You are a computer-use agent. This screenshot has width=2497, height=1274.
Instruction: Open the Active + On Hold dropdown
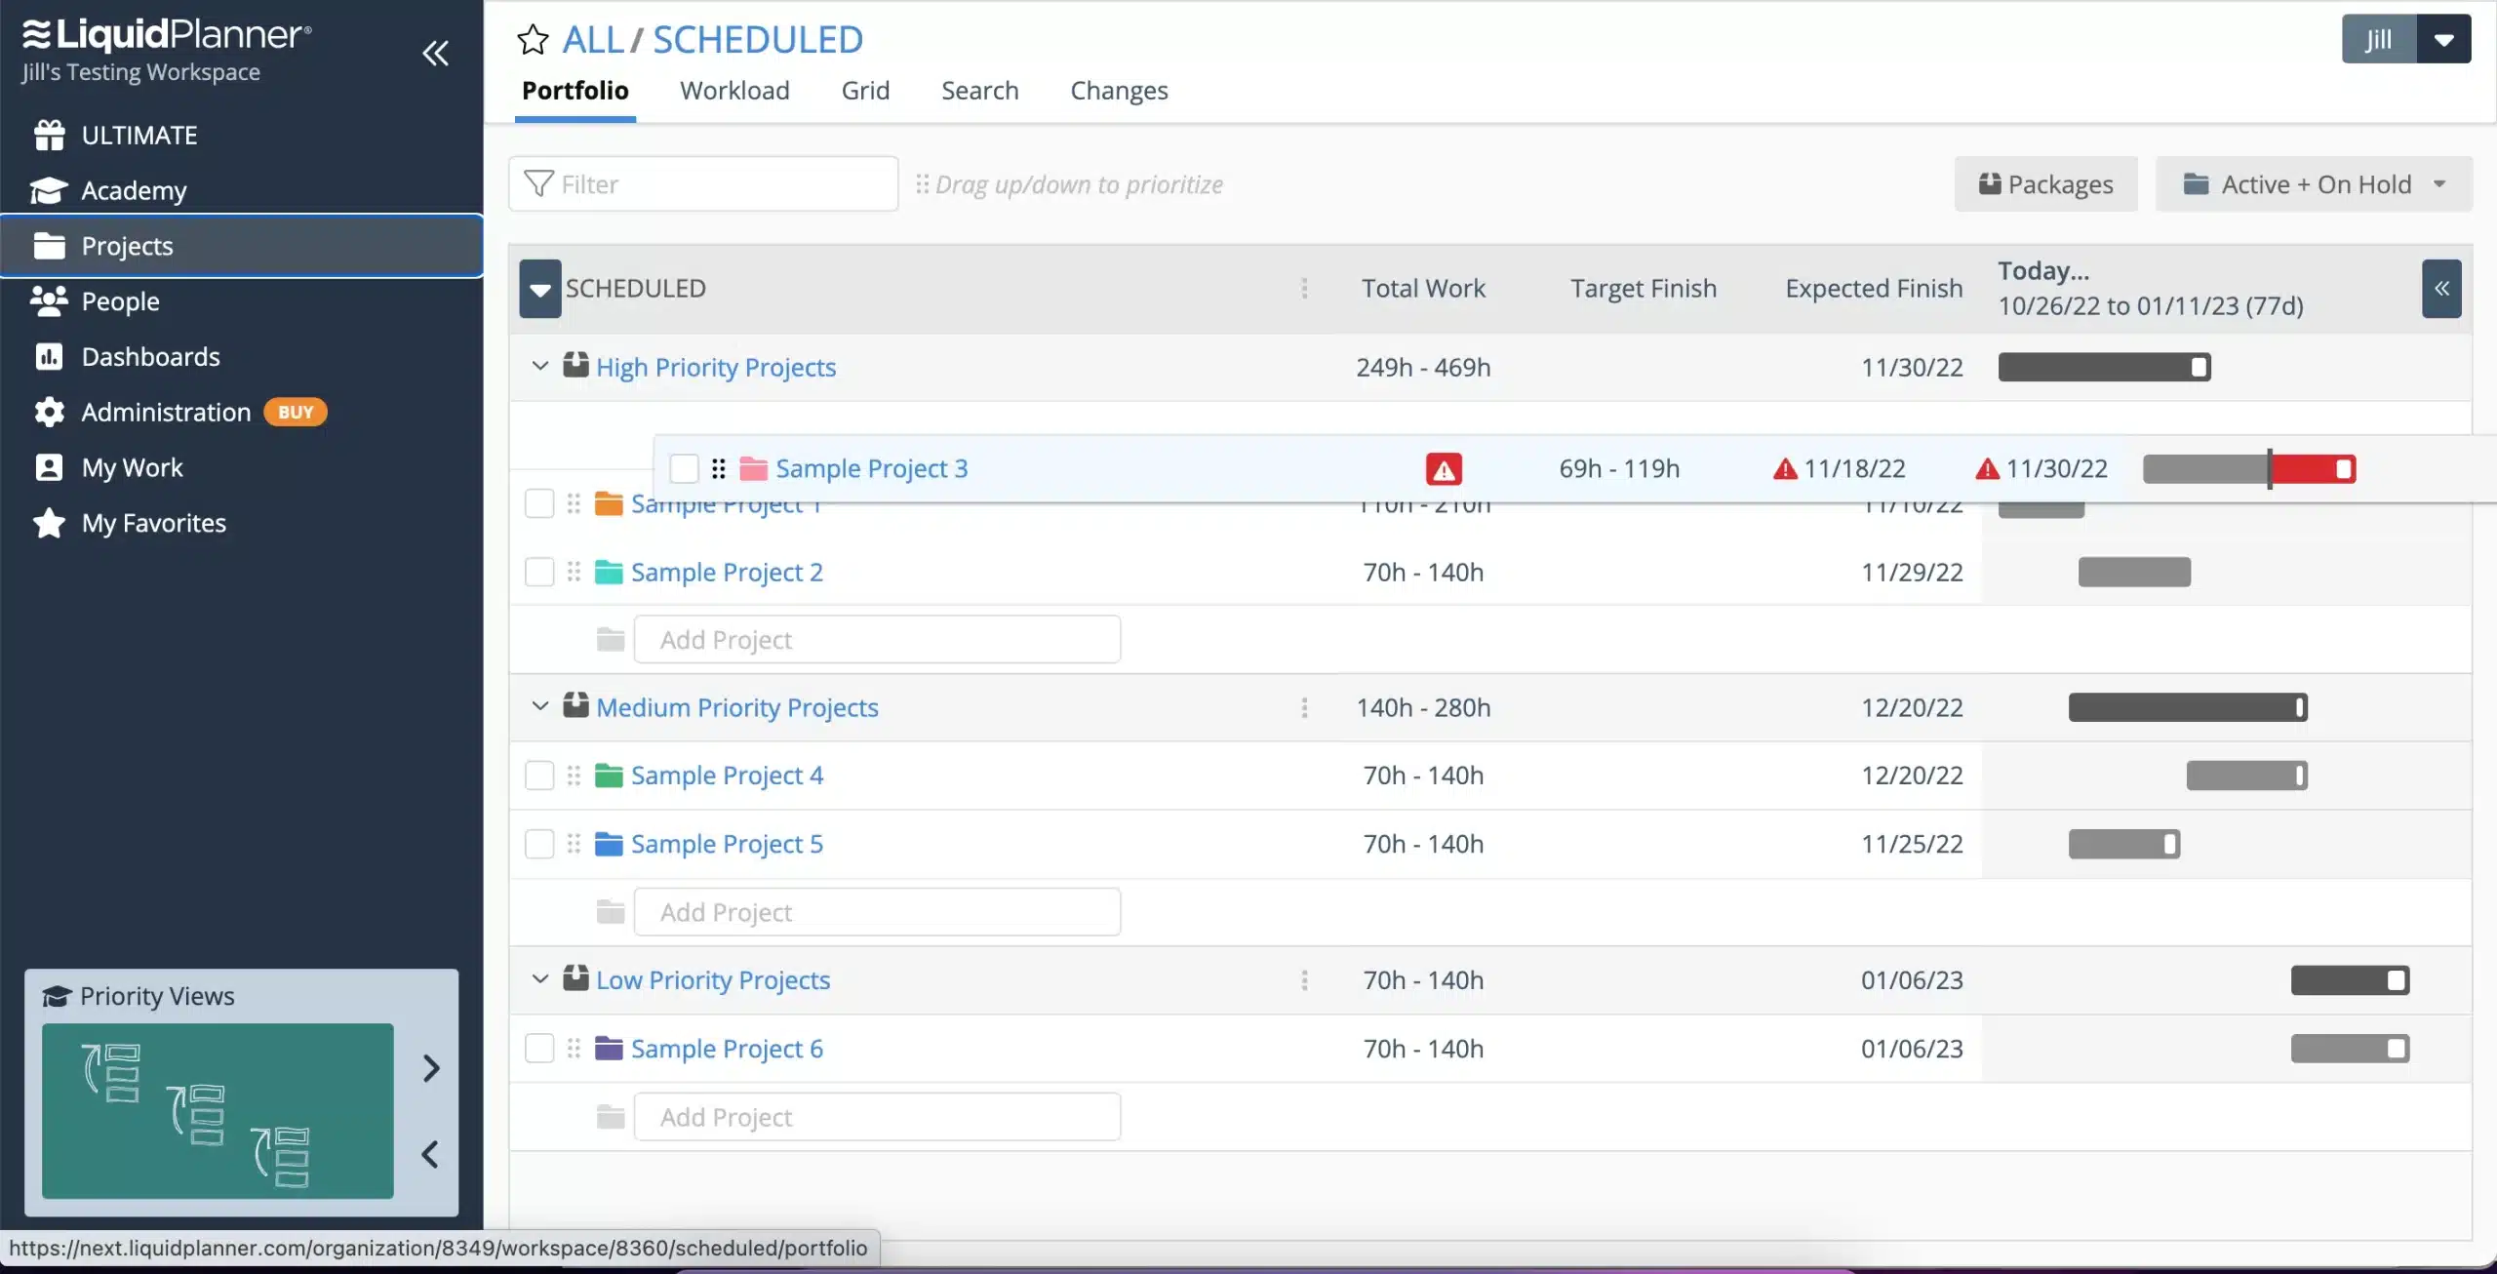2314,183
